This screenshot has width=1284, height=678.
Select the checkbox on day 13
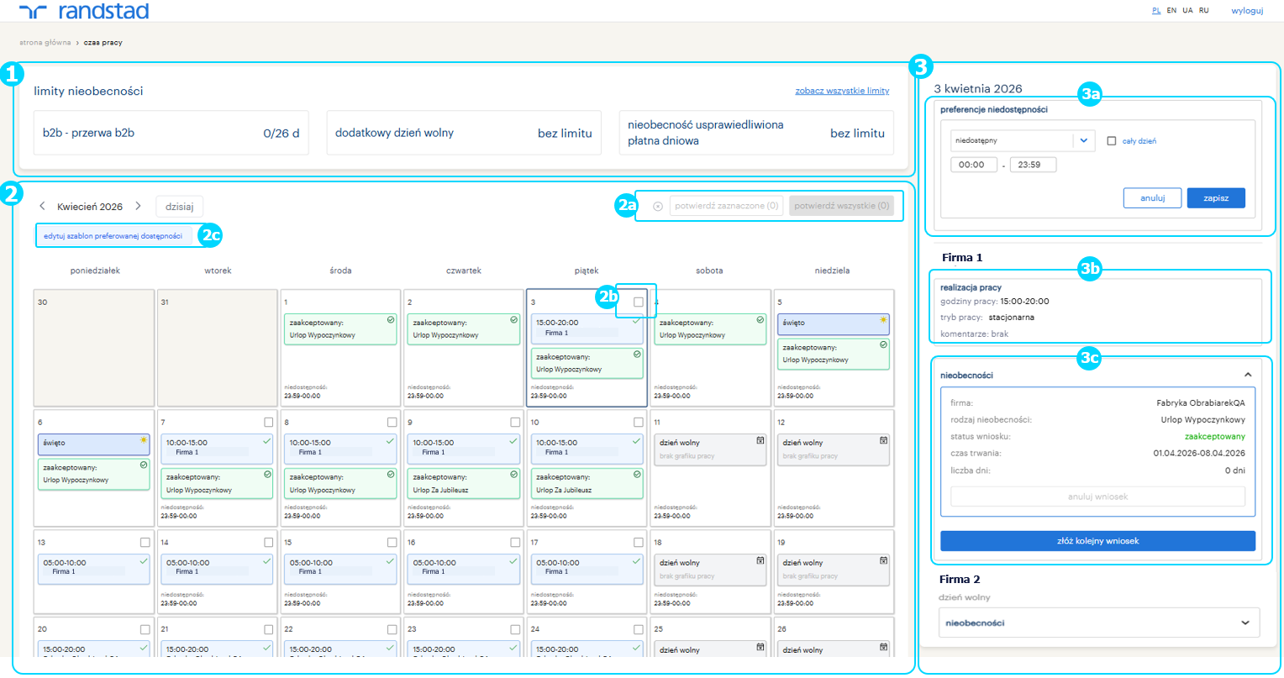click(145, 543)
